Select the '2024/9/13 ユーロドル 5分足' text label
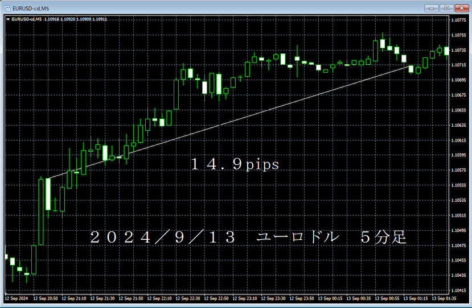 pyautogui.click(x=248, y=237)
